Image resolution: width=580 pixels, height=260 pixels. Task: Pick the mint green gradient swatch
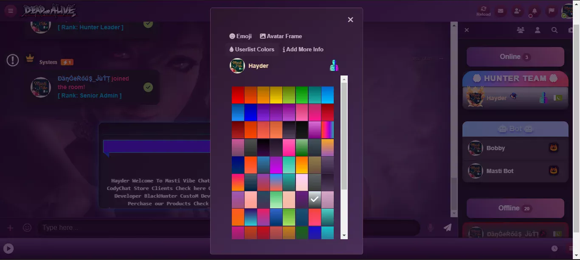click(276, 199)
